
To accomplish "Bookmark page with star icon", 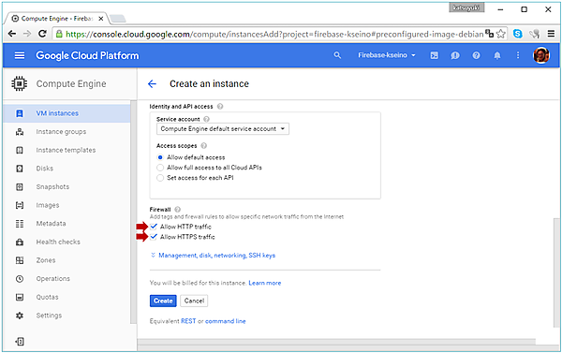I will click(501, 34).
